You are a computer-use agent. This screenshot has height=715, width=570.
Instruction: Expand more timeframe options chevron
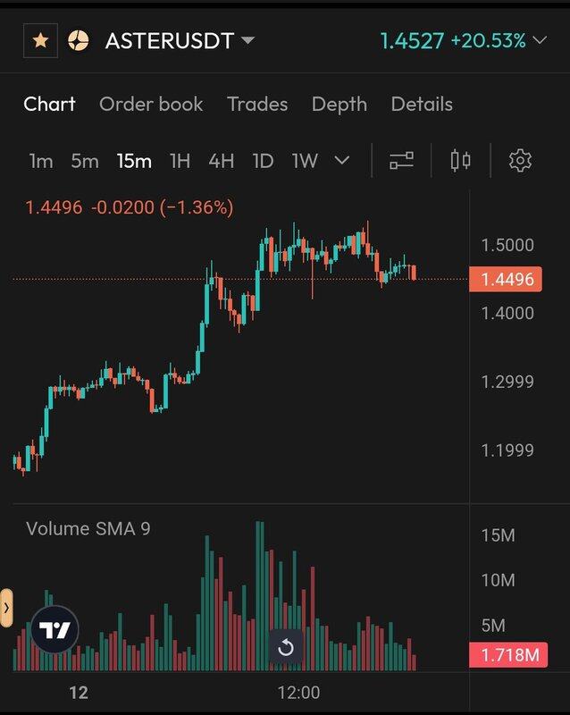(341, 161)
